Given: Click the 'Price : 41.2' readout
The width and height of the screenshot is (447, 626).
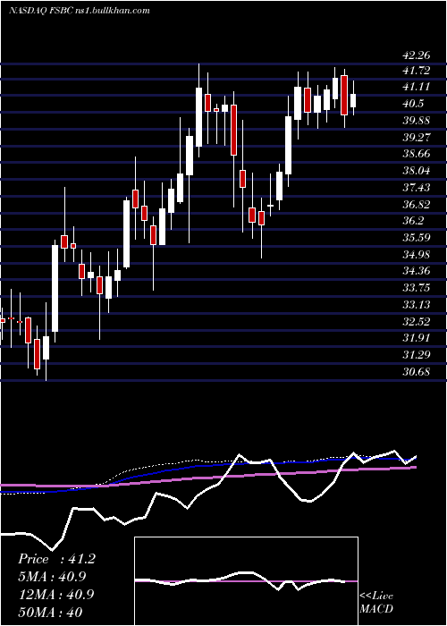Looking at the screenshot, I should [x=56, y=559].
